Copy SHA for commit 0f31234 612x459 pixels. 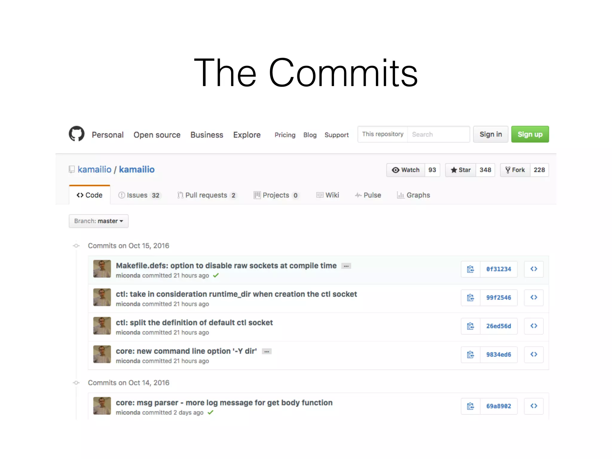coord(470,269)
